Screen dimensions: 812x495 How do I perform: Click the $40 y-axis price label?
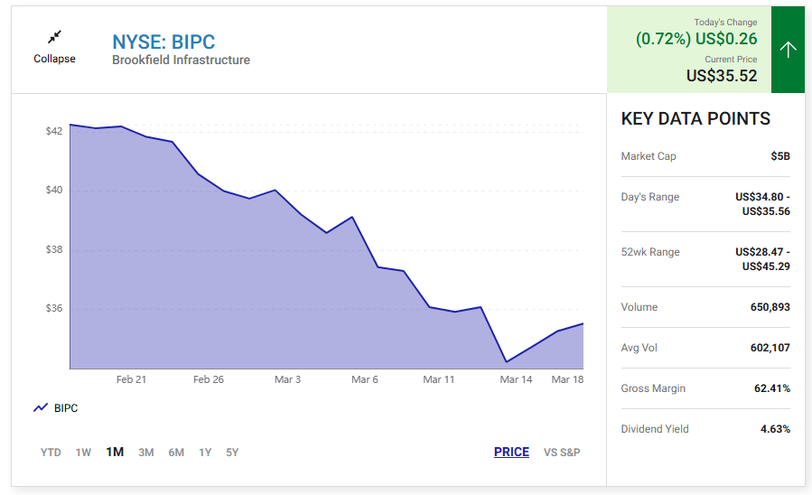pos(54,190)
